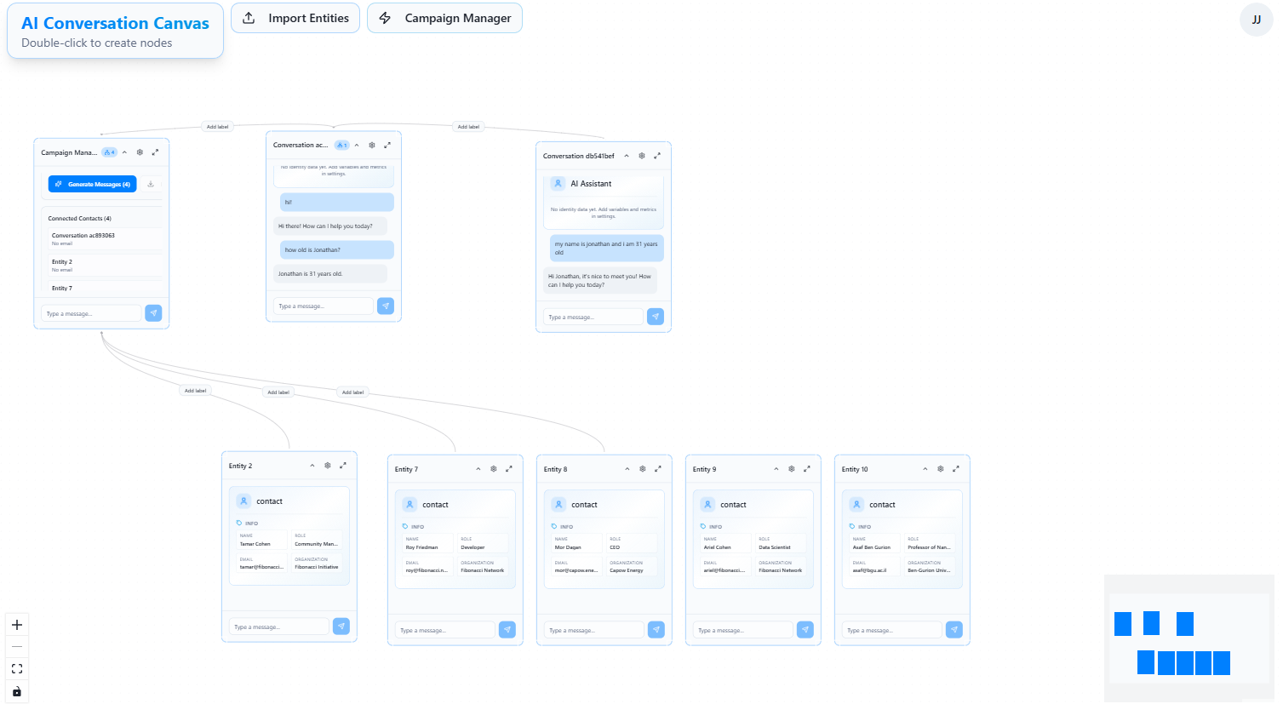Collapse Conversation db541bef node chevron

pyautogui.click(x=627, y=156)
